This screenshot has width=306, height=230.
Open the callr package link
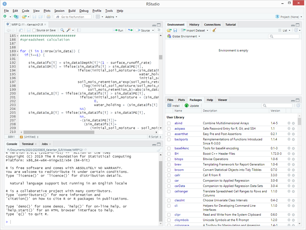tap(177, 175)
